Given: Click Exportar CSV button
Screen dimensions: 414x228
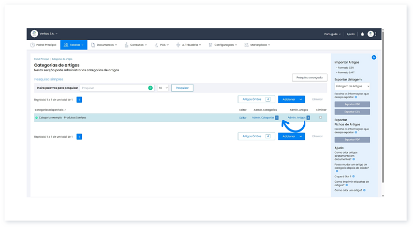Looking at the screenshot, I should pos(352,111).
